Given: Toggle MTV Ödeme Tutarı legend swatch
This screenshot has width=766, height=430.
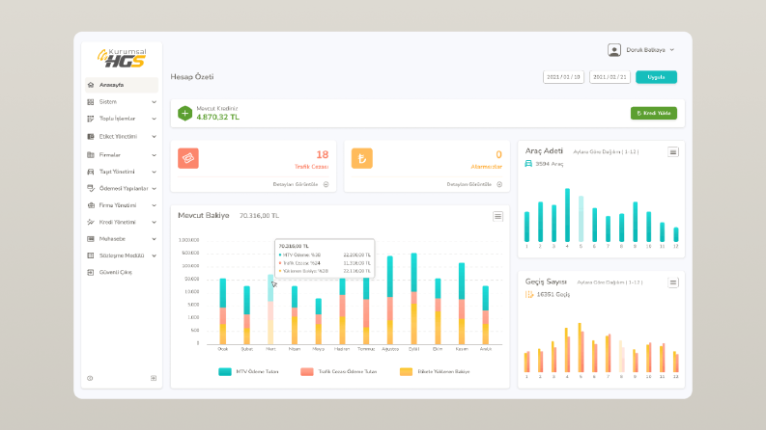Looking at the screenshot, I should (x=225, y=371).
